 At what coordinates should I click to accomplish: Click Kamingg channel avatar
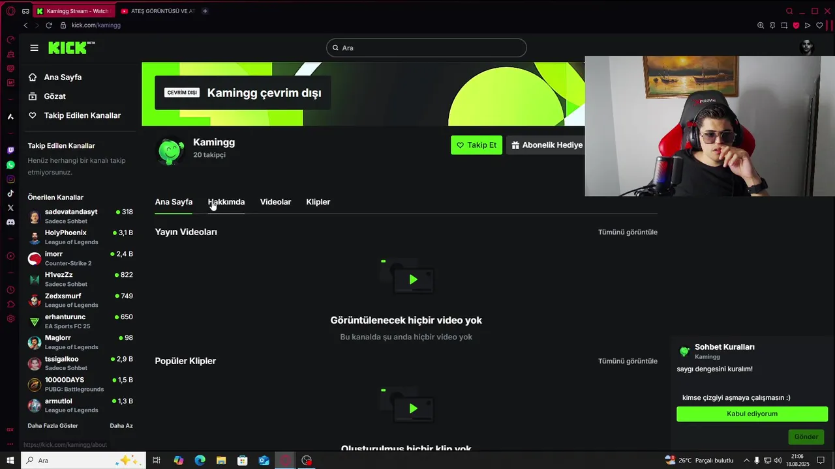click(171, 151)
